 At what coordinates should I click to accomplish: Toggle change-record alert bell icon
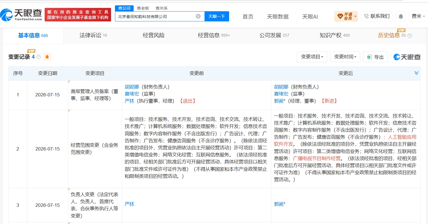tap(47, 57)
